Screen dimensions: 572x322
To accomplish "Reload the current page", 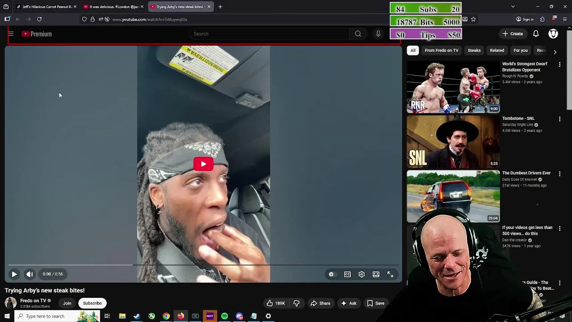I will coord(39,19).
